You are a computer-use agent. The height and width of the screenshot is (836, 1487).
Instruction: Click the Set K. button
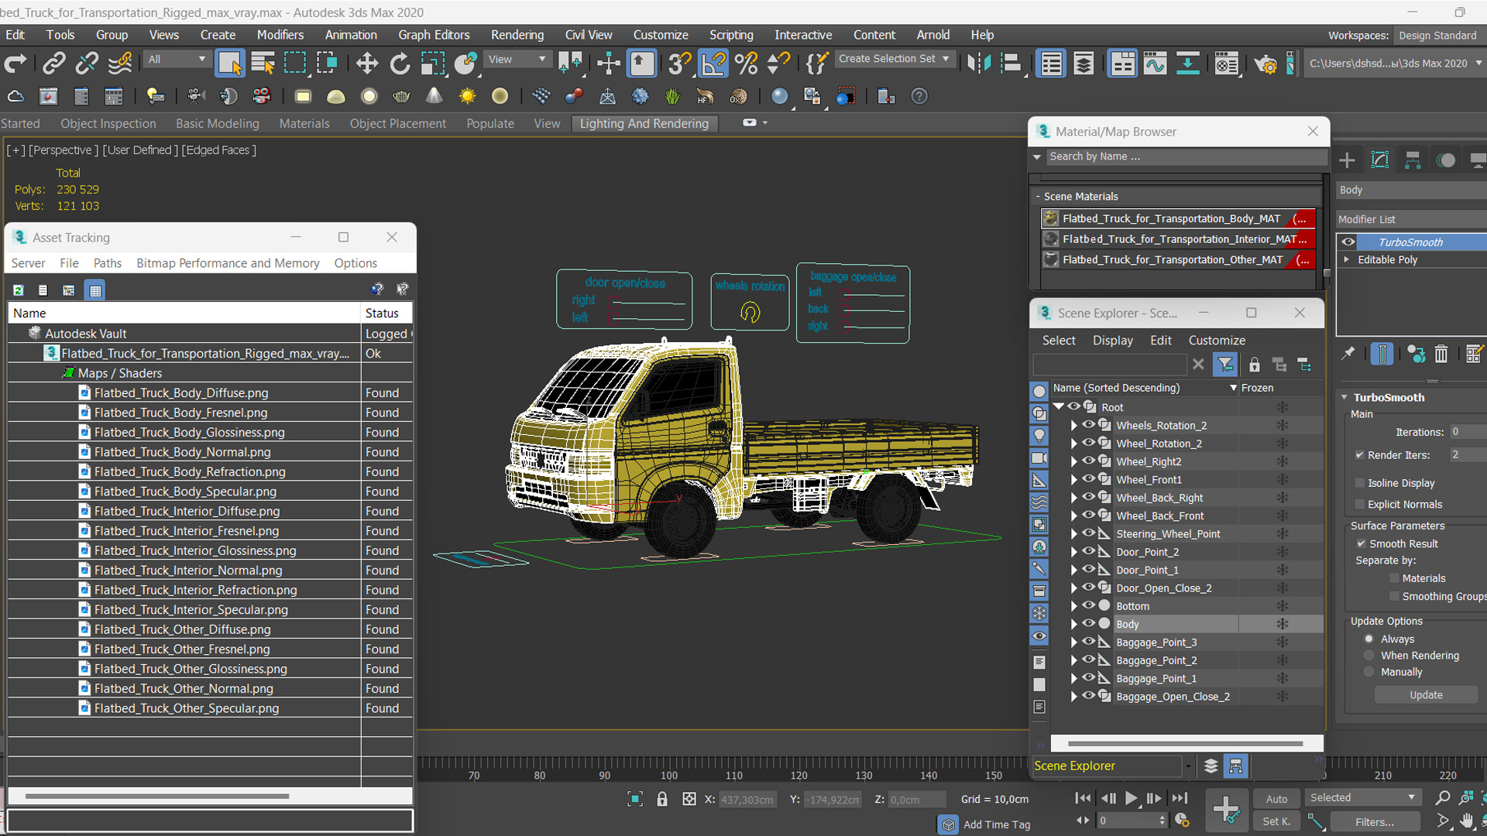pyautogui.click(x=1276, y=821)
